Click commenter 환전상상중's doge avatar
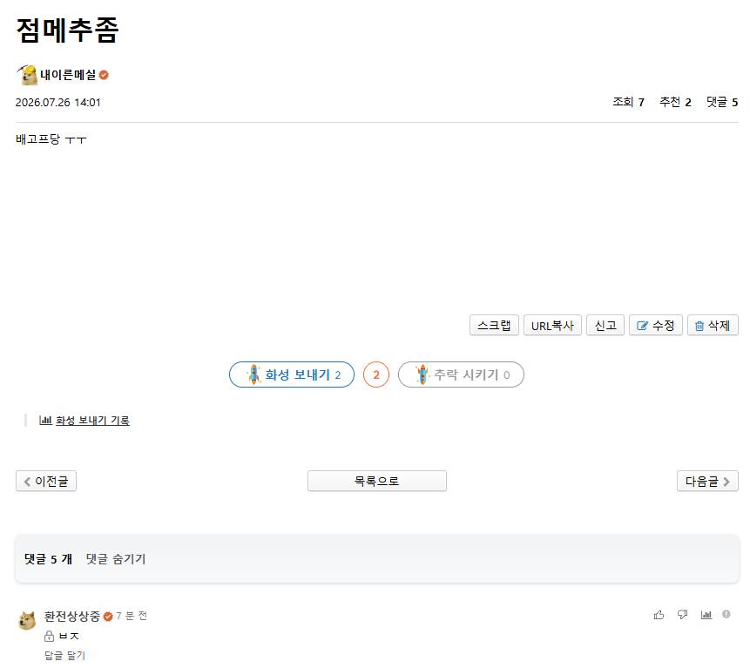This screenshot has height=668, width=750. point(27,620)
